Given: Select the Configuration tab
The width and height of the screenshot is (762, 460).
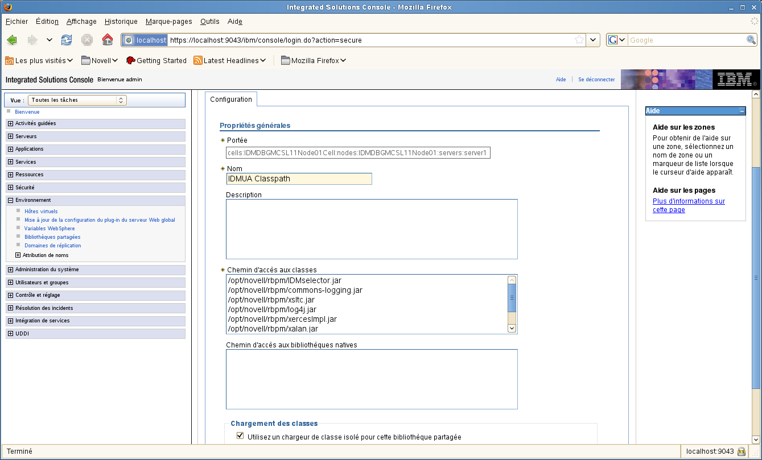Looking at the screenshot, I should [231, 100].
